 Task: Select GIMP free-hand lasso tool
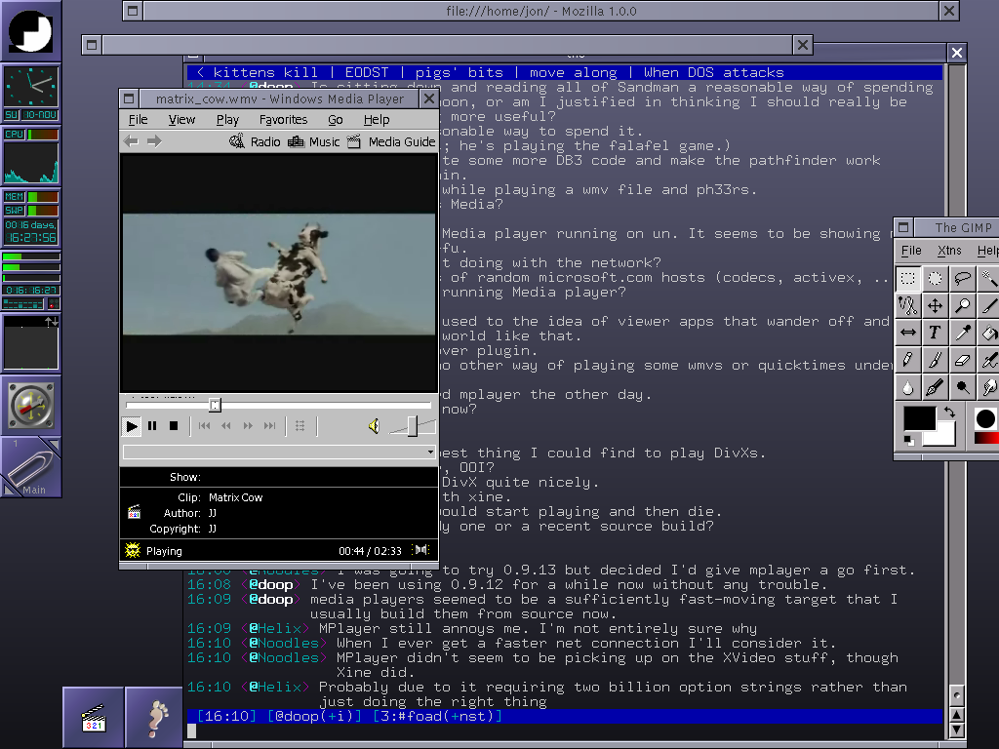963,278
